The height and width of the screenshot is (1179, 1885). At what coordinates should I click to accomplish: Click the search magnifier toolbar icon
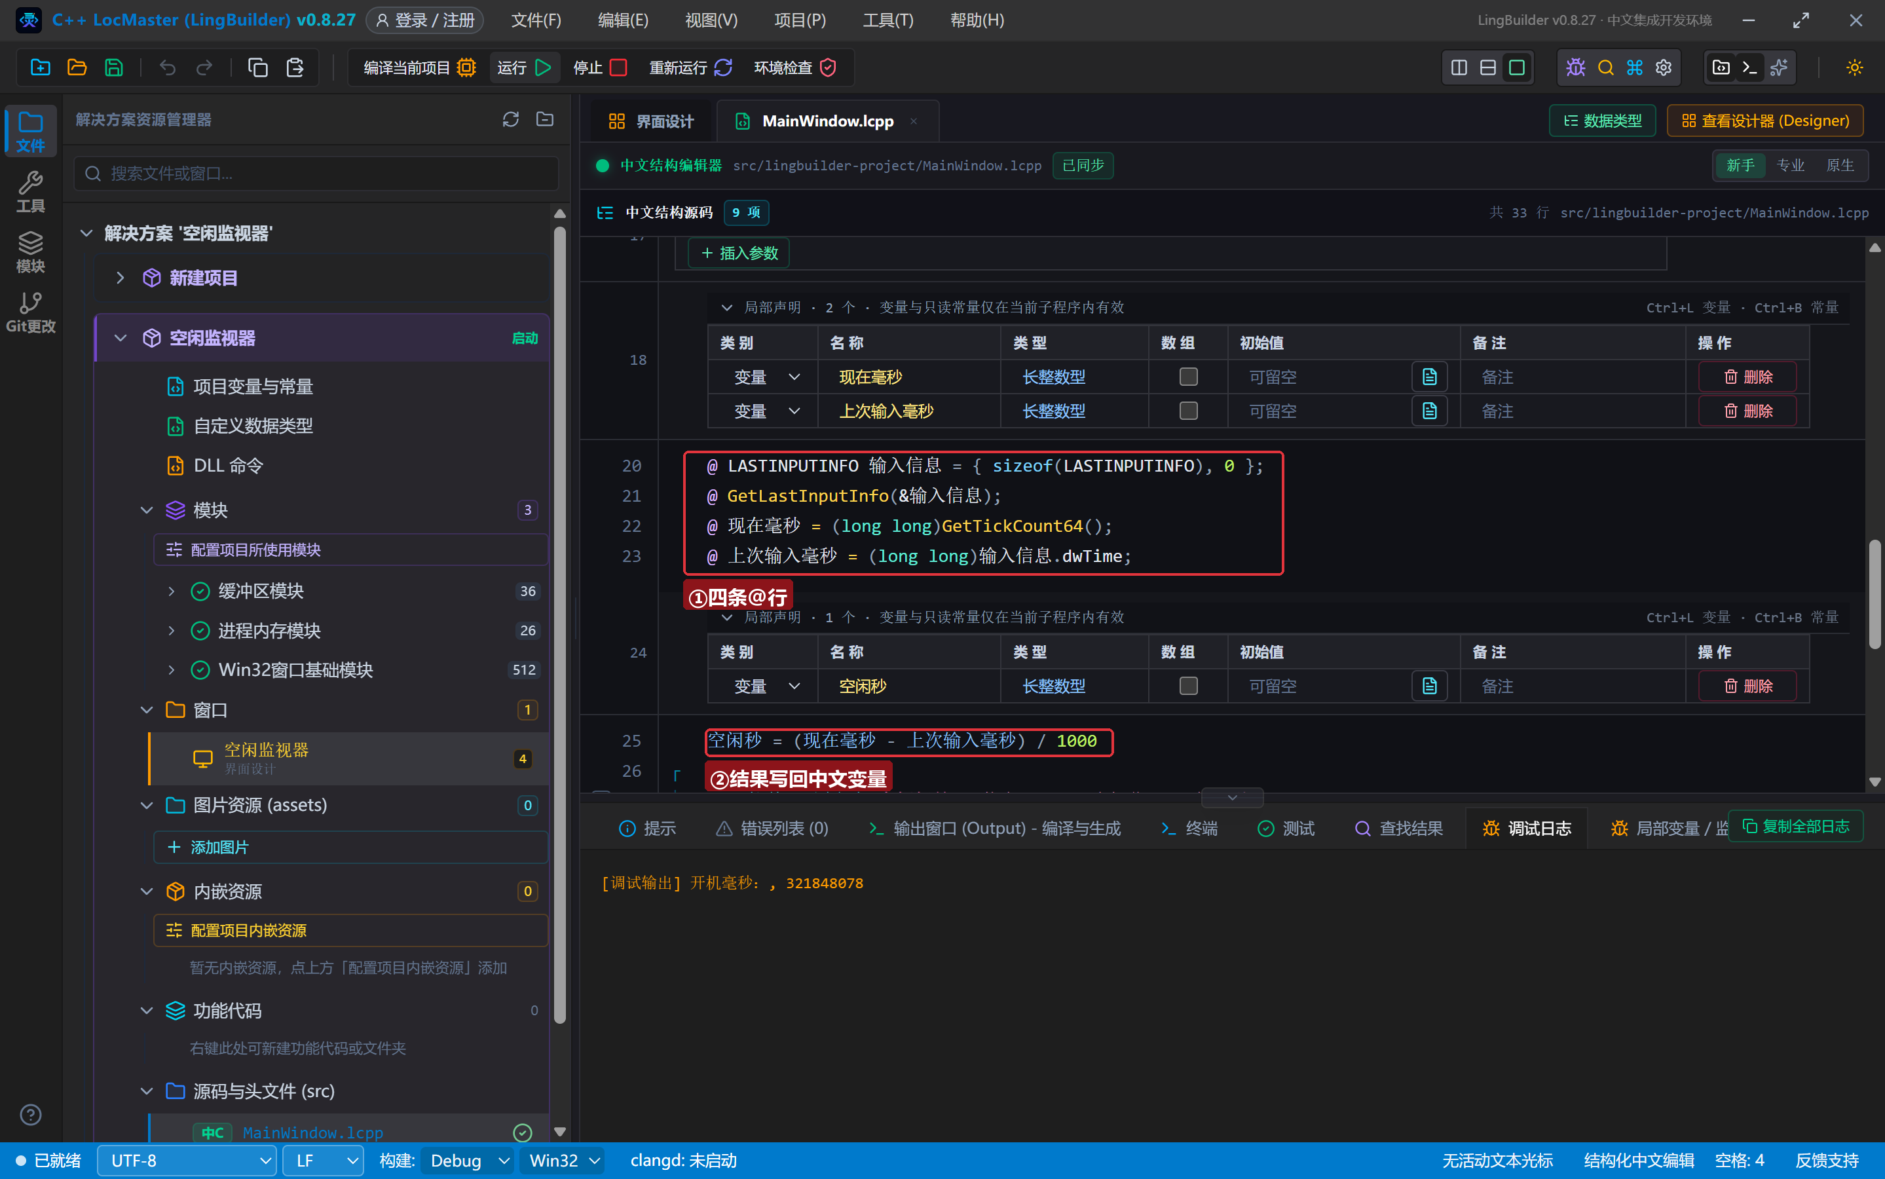click(1605, 68)
